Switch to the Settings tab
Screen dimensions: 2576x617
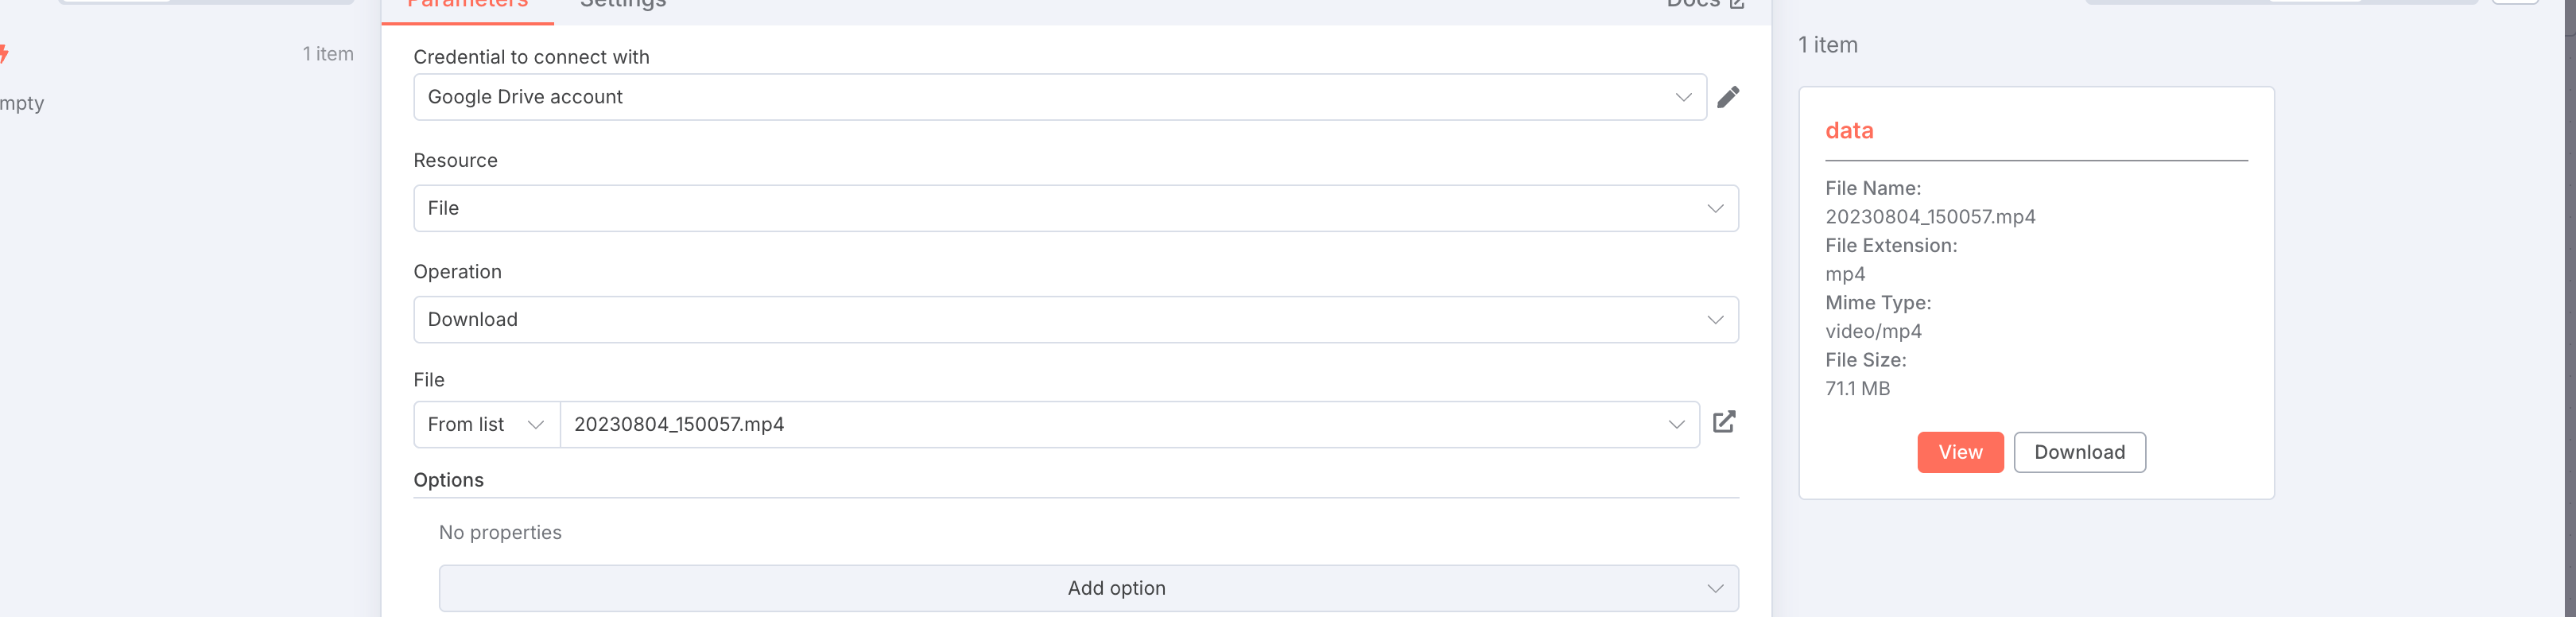point(622,5)
